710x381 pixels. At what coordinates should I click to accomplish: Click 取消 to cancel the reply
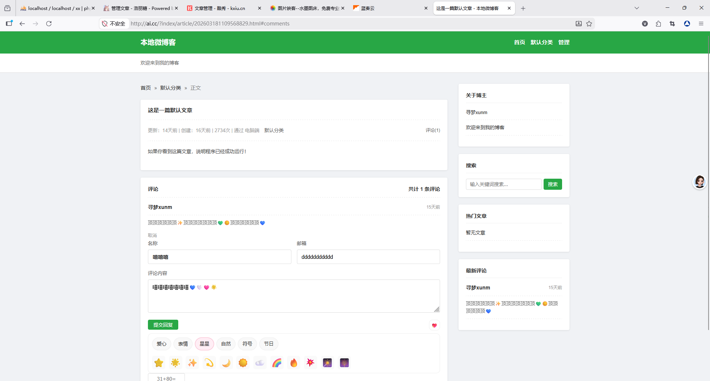coord(152,235)
